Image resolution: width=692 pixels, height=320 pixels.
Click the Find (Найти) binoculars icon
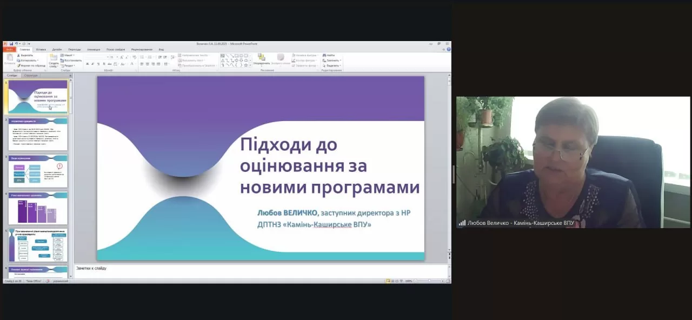tap(325, 55)
